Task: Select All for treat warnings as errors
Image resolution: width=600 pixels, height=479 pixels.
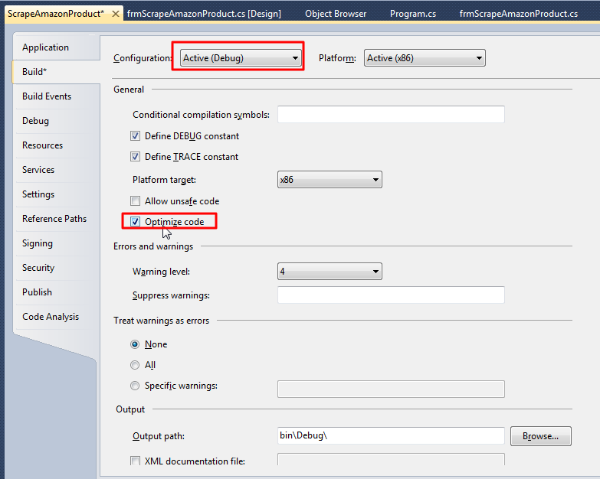Action: [x=135, y=365]
